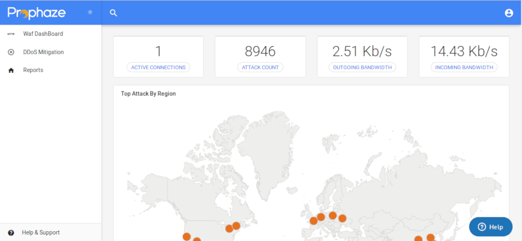Click the Top Attack By Region heading
The height and width of the screenshot is (241, 522).
(148, 93)
